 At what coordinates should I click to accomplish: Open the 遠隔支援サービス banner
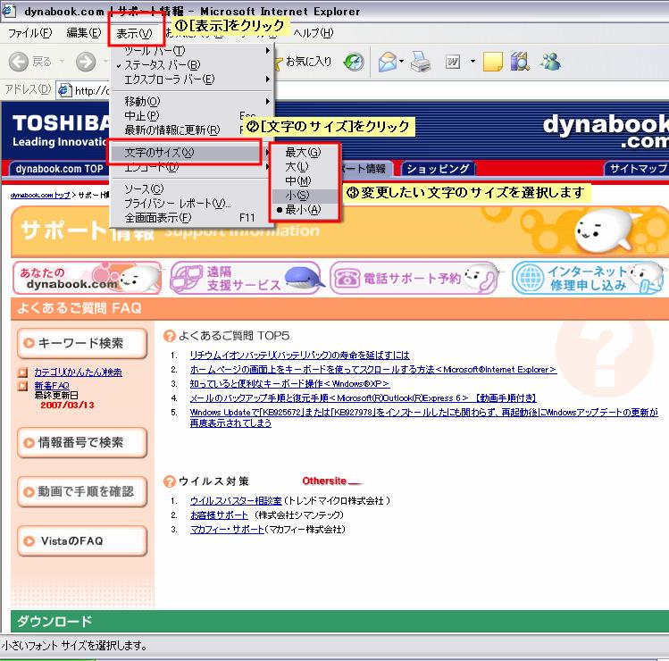coord(246,278)
